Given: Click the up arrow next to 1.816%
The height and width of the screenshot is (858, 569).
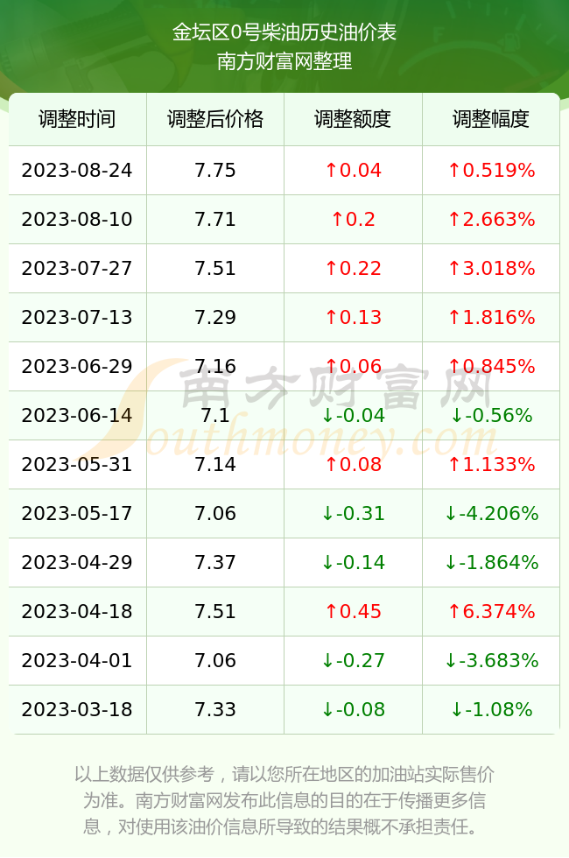Looking at the screenshot, I should (x=454, y=317).
